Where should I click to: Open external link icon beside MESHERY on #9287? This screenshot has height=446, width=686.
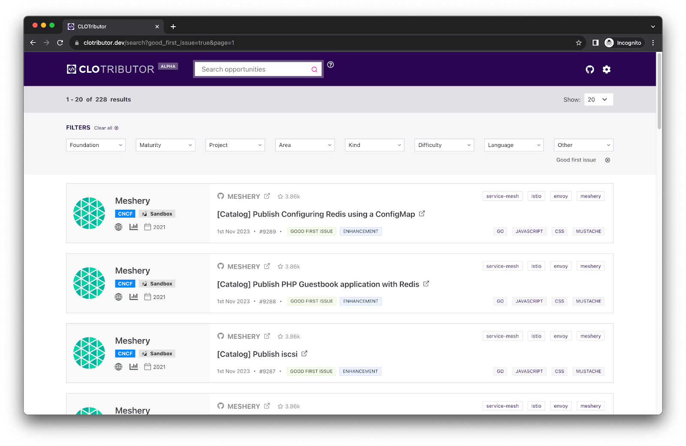pos(267,336)
